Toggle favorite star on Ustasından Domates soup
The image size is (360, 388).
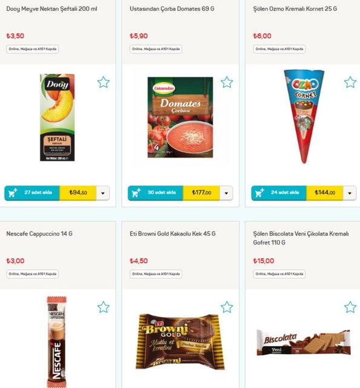point(227,82)
